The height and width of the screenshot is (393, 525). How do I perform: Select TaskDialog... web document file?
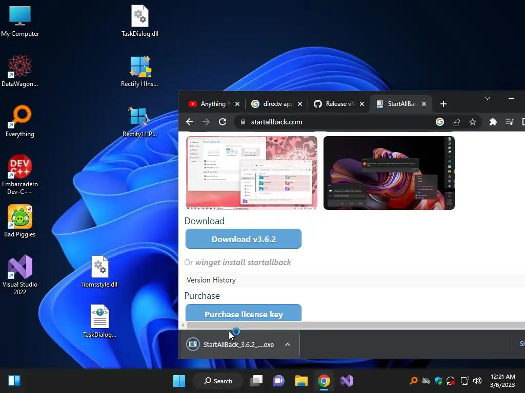100,321
